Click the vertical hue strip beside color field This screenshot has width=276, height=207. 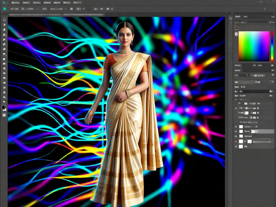[272, 47]
